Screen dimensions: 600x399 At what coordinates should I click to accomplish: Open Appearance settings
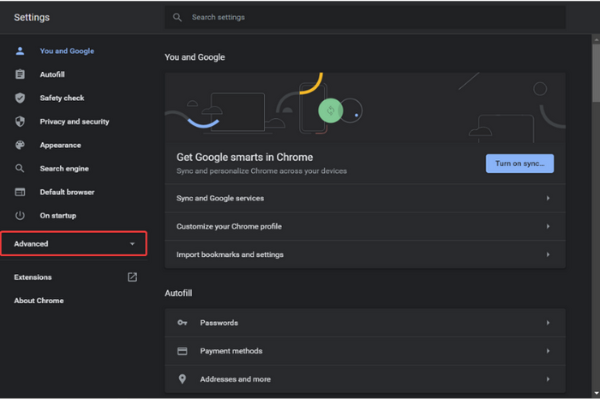60,146
